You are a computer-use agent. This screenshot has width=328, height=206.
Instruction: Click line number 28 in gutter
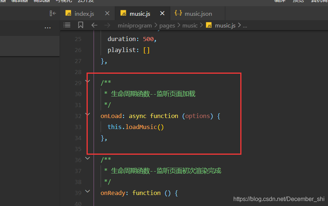click(78, 72)
